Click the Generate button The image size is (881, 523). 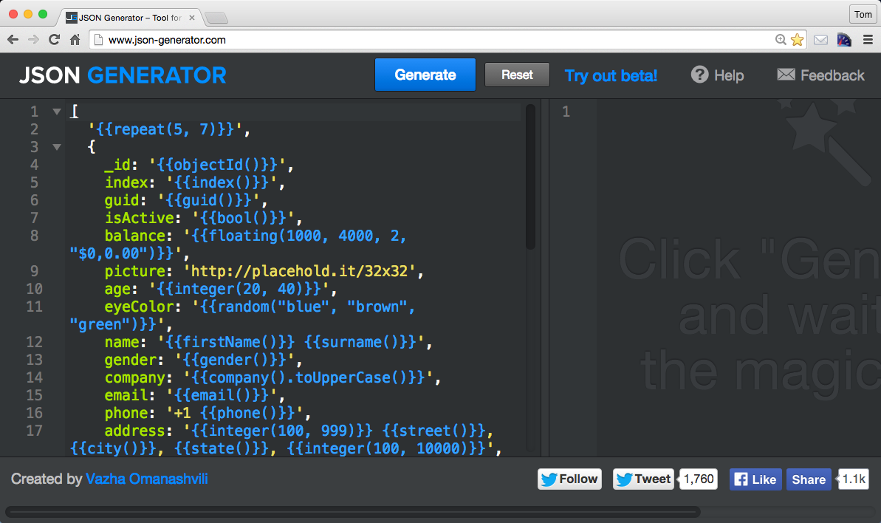[x=425, y=75]
